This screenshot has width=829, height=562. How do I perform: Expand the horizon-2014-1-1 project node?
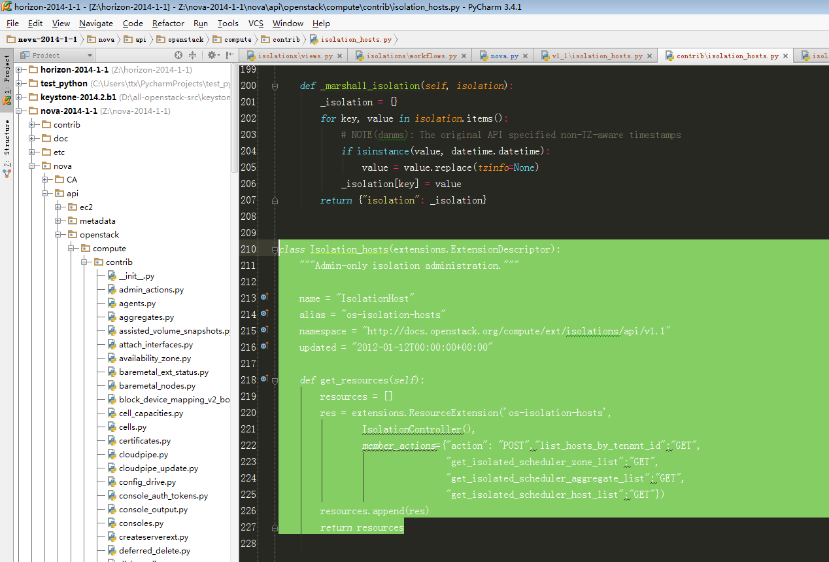tap(20, 70)
